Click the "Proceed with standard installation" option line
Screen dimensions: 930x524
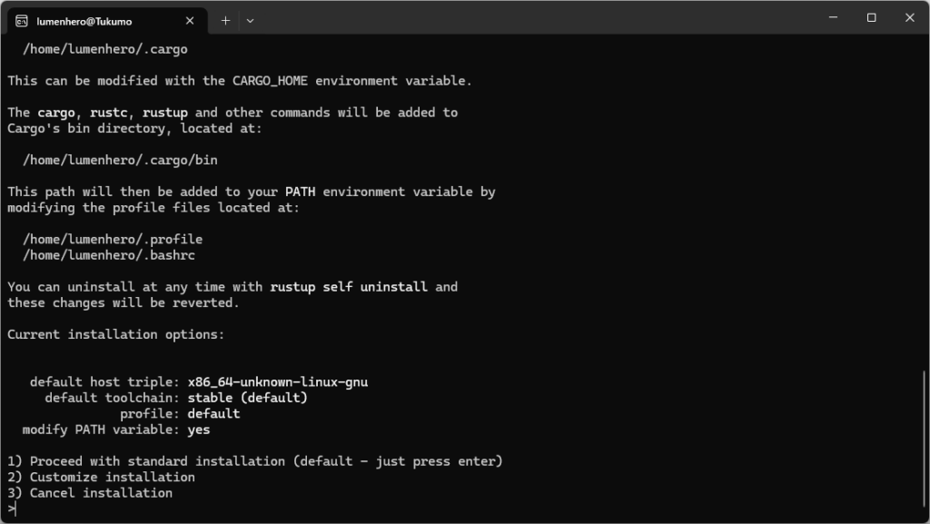(x=254, y=461)
